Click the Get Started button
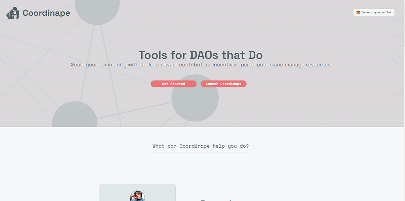 tap(174, 84)
